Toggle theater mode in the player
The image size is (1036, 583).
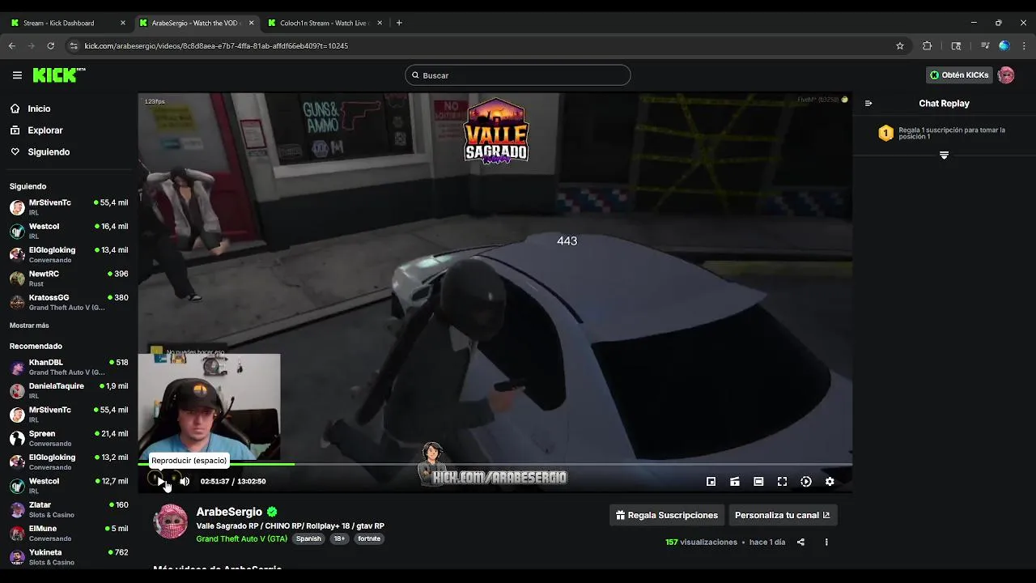click(758, 482)
